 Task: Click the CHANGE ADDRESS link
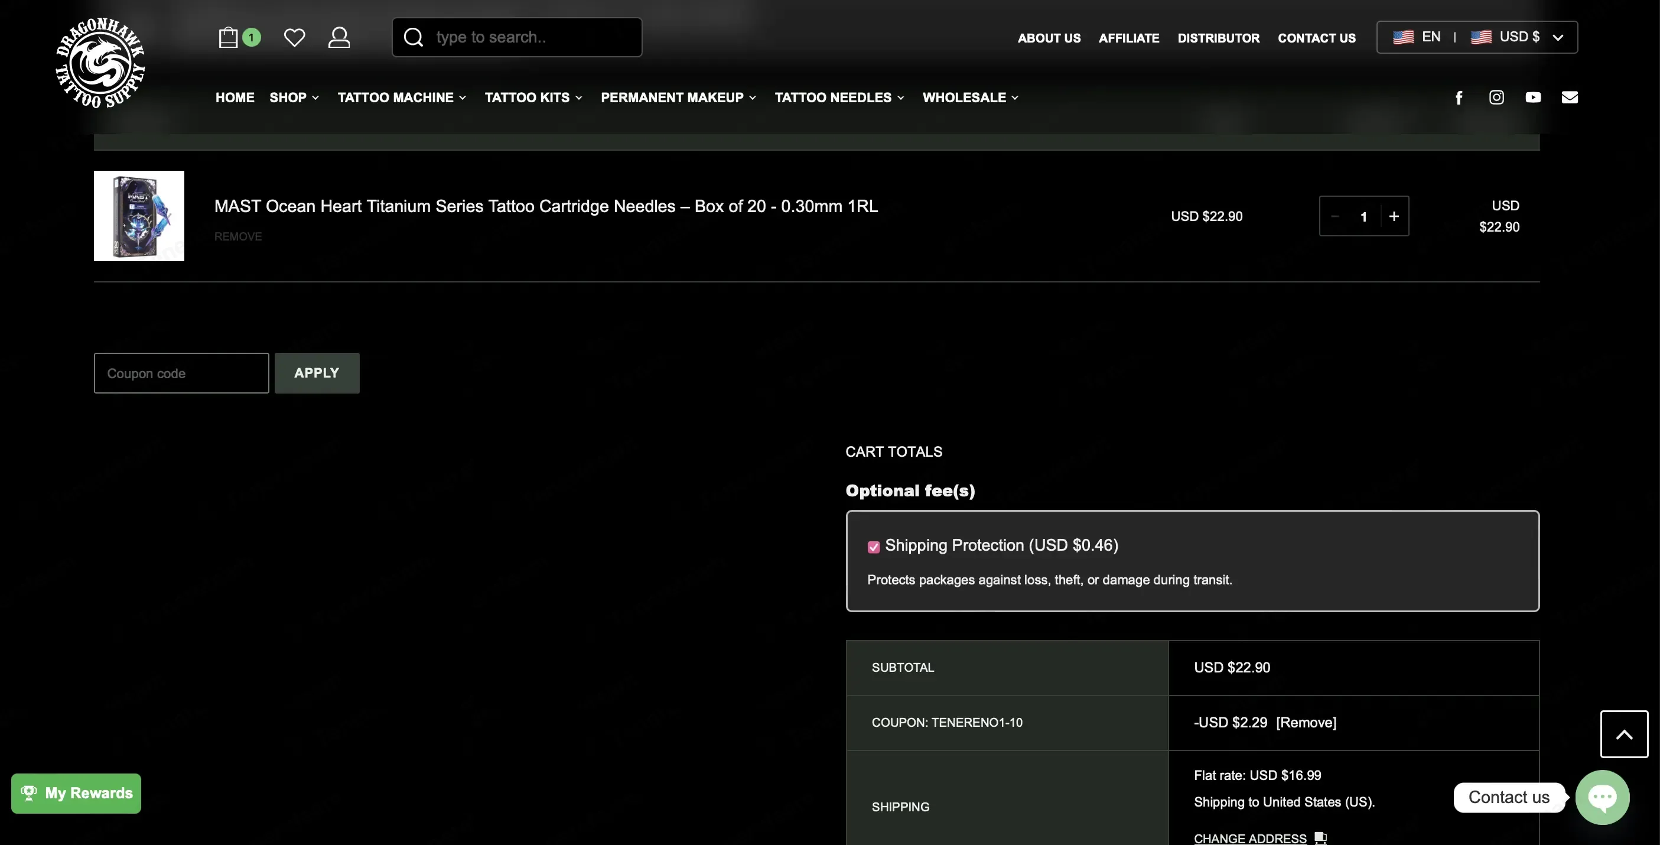1250,838
